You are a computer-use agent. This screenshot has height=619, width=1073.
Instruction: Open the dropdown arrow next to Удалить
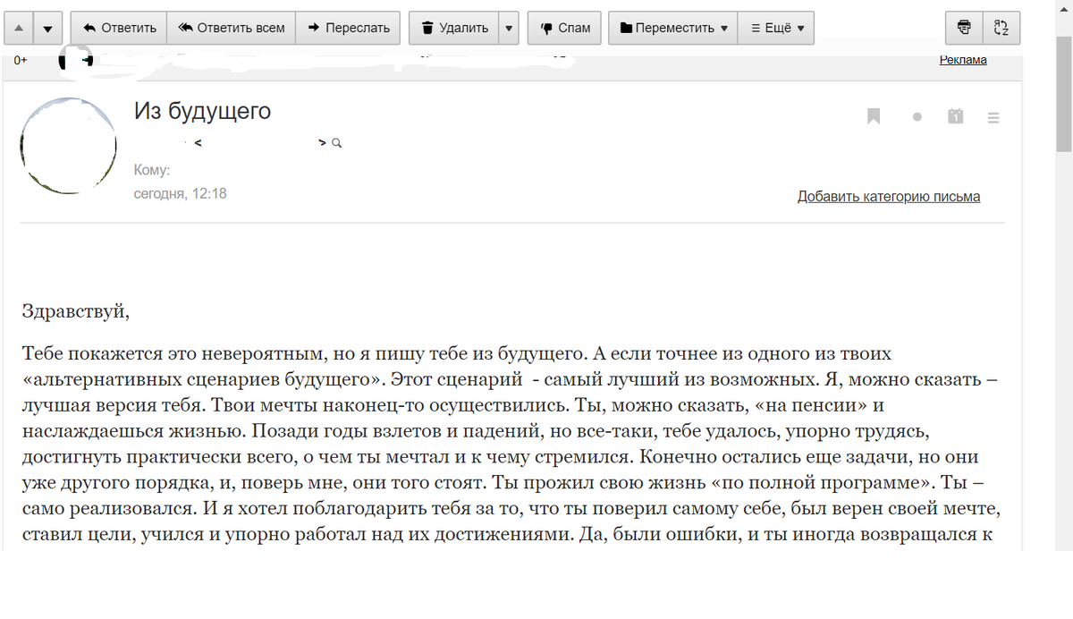click(509, 28)
